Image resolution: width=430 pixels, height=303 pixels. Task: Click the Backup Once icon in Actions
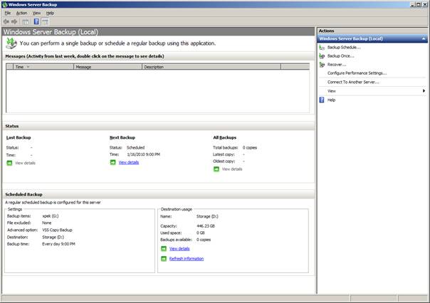[322, 56]
